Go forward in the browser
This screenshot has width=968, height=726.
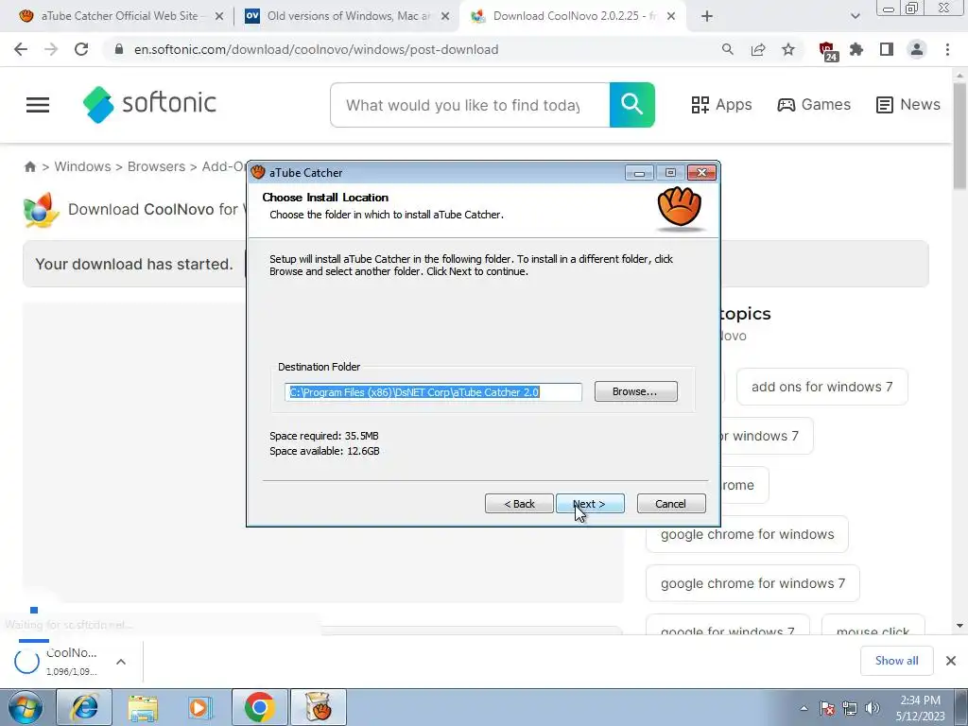(51, 49)
